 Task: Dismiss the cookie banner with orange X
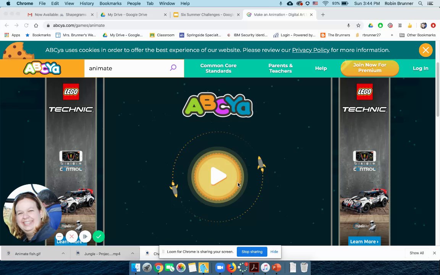pyautogui.click(x=425, y=50)
